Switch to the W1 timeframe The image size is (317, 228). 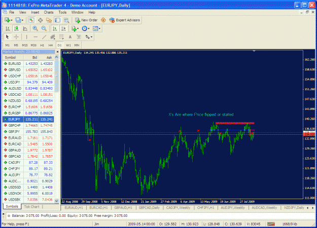tap(68, 45)
